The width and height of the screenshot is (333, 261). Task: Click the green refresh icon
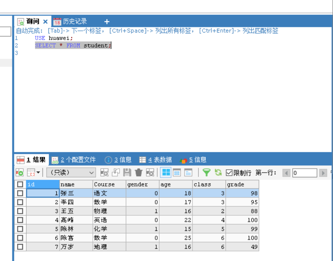(x=218, y=173)
